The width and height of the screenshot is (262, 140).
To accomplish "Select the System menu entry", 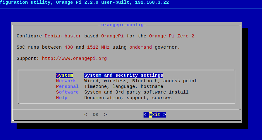I will [65, 75].
